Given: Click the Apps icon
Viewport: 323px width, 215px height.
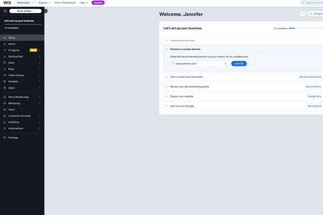Looking at the screenshot, I should pos(5,88).
